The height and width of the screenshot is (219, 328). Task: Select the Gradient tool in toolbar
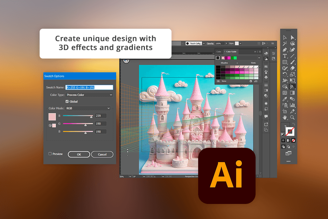click(x=292, y=93)
